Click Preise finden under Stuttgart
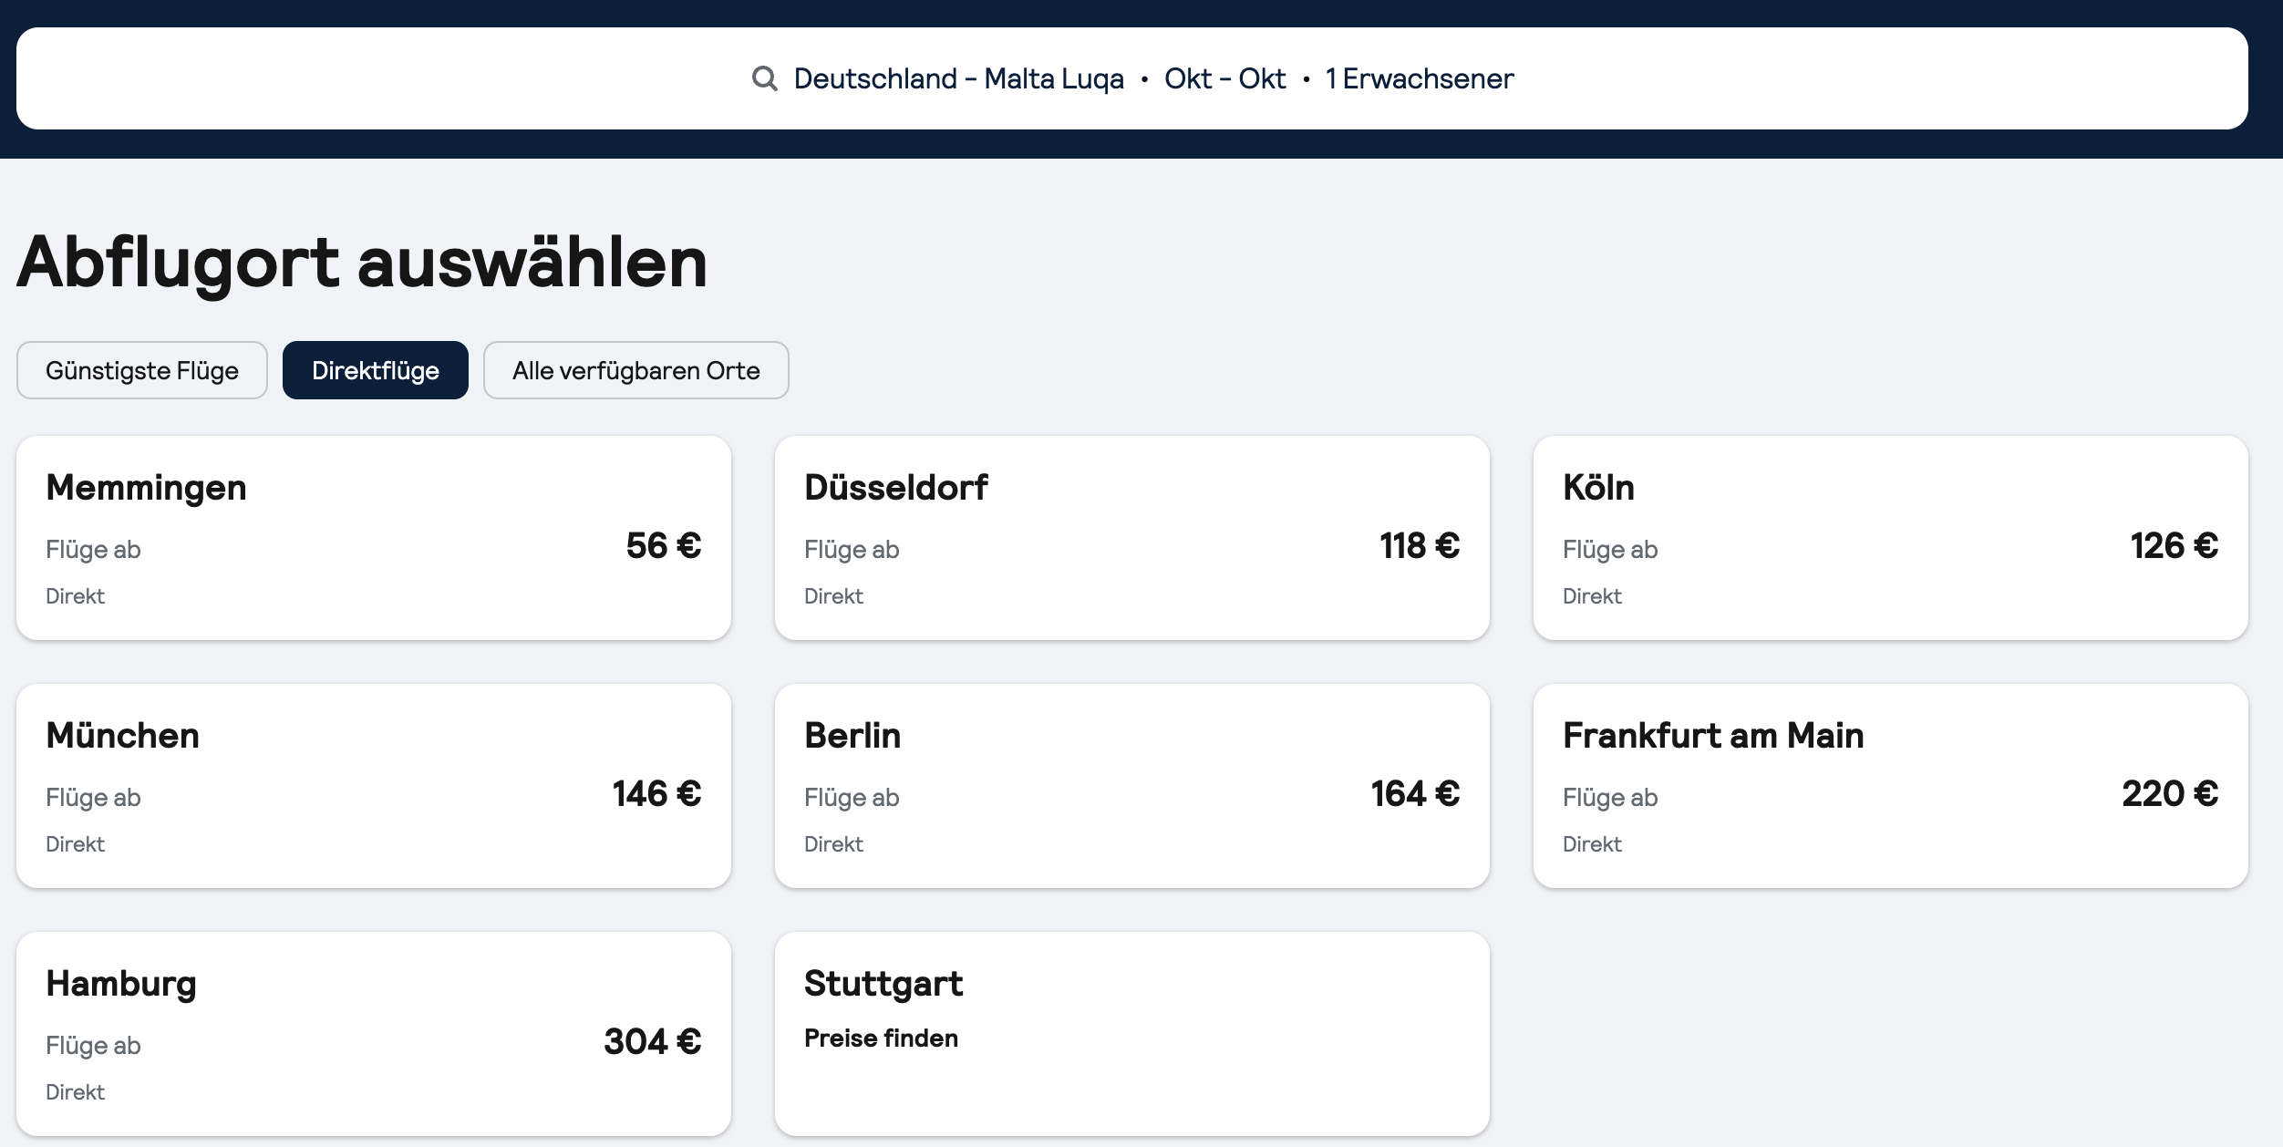This screenshot has width=2283, height=1147. click(x=881, y=1038)
